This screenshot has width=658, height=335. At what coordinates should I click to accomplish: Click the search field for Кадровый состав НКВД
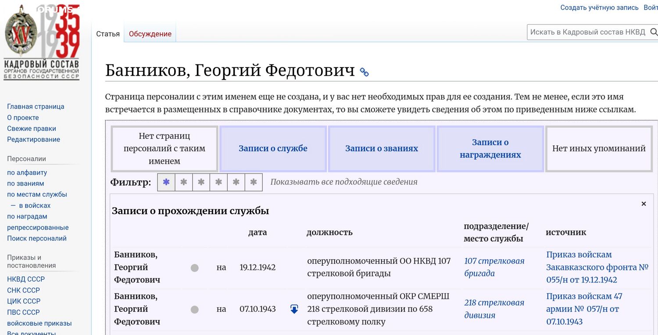tap(587, 32)
